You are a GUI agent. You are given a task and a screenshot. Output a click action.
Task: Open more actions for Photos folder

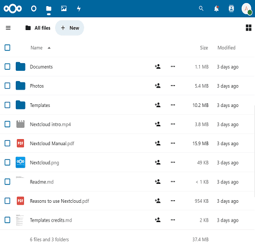point(173,86)
